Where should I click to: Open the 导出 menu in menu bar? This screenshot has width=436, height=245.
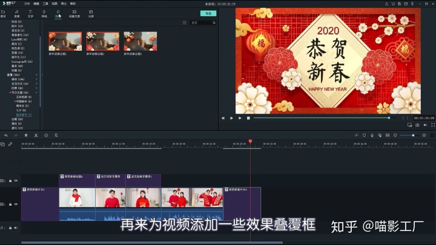pyautogui.click(x=64, y=4)
